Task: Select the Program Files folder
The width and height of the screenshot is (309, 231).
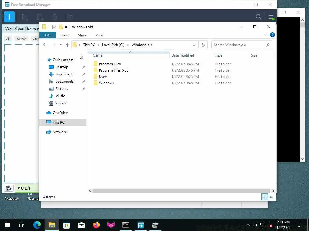Action: coord(110,64)
